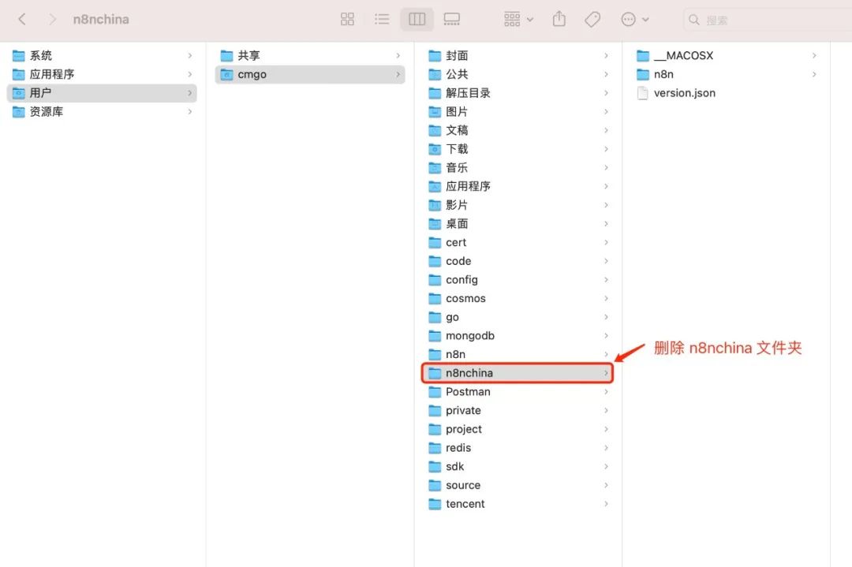This screenshot has height=567, width=852.
Task: Click the 封面 folder icon
Action: (x=435, y=55)
